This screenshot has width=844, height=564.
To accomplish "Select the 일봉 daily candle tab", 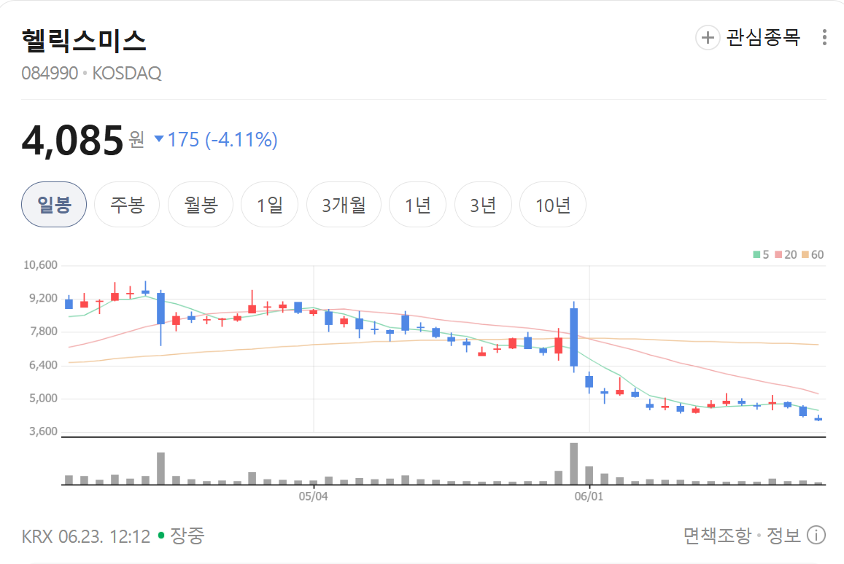I will (54, 205).
